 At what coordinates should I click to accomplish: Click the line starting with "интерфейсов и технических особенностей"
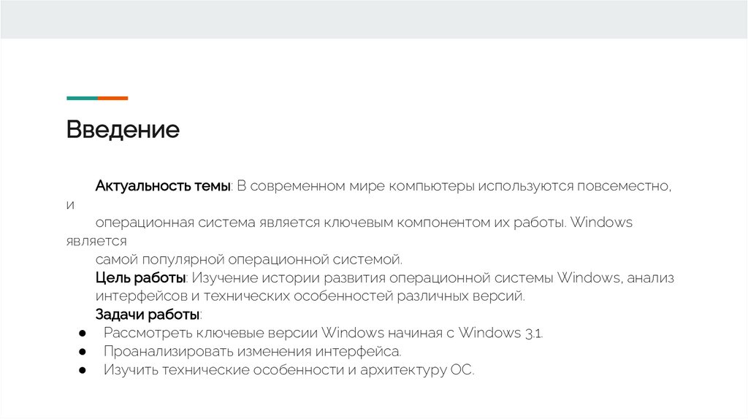(310, 296)
